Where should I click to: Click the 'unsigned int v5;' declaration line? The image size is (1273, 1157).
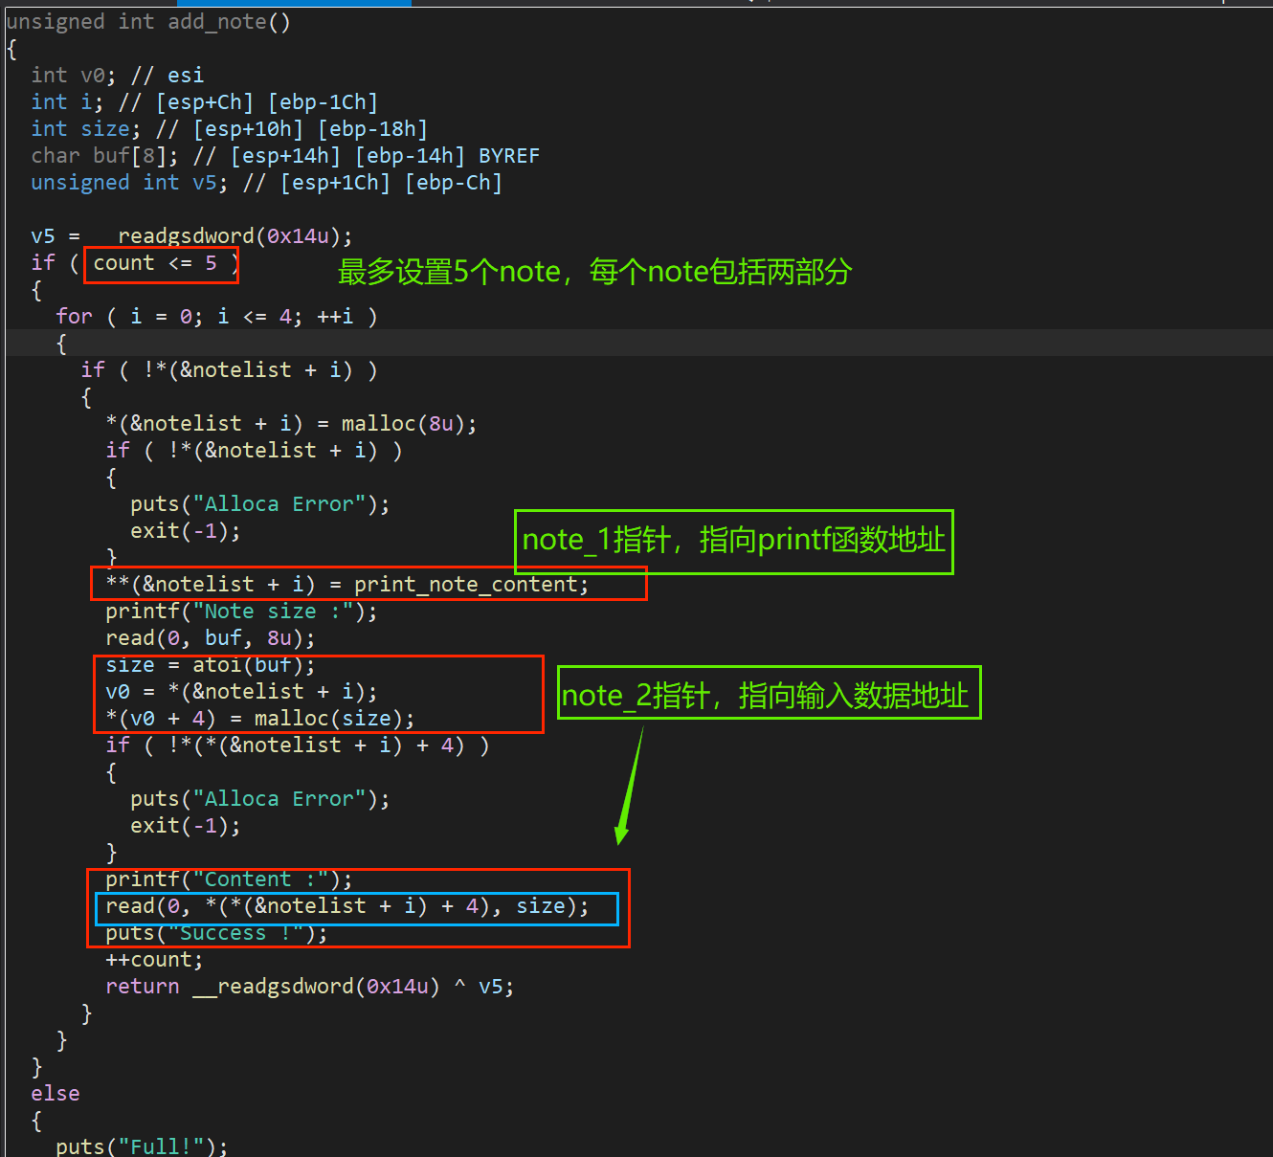[266, 182]
